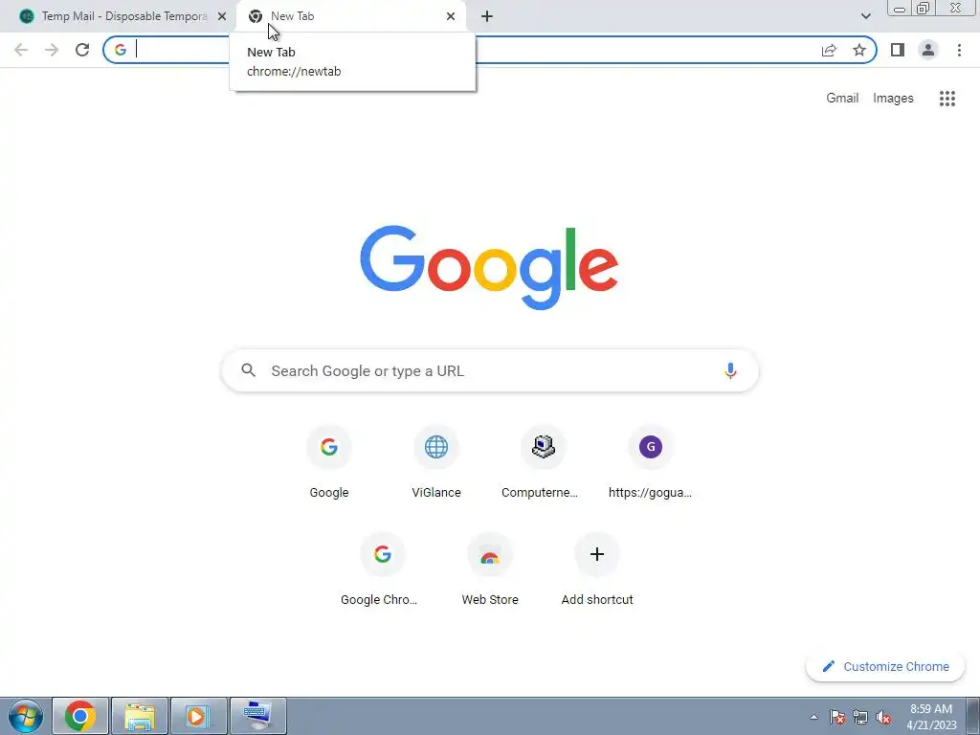Image resolution: width=980 pixels, height=735 pixels.
Task: Open Chrome's three-dot menu
Action: [x=959, y=50]
